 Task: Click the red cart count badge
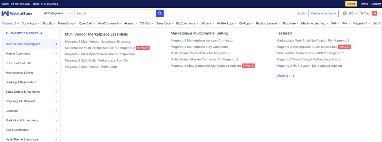point(375,14)
